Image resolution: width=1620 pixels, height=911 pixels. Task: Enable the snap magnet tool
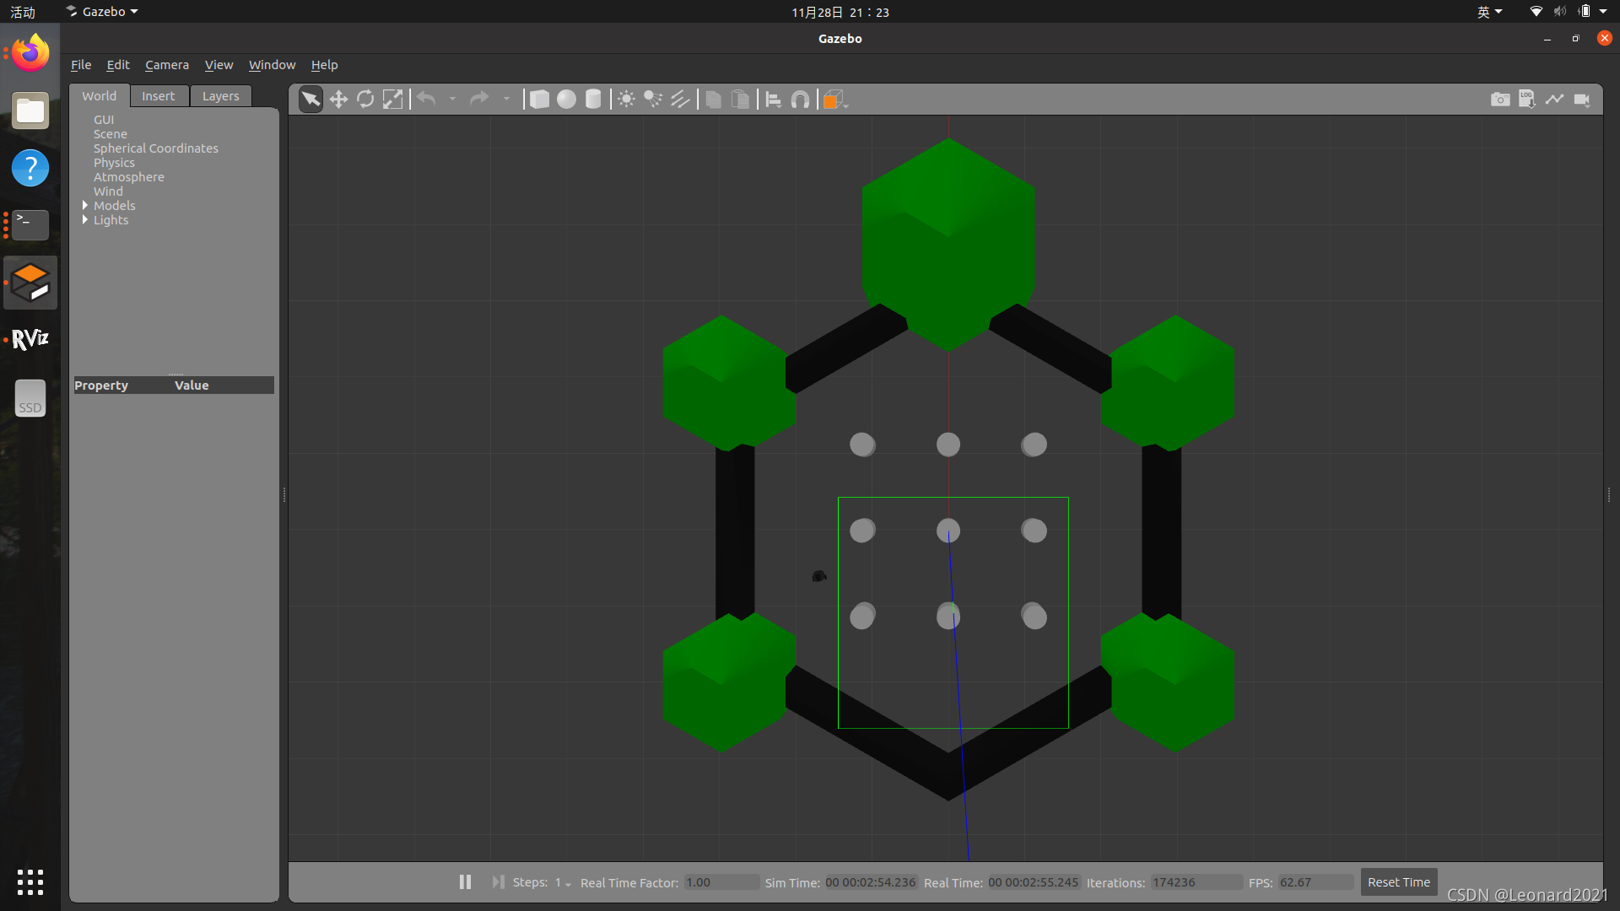[800, 100]
